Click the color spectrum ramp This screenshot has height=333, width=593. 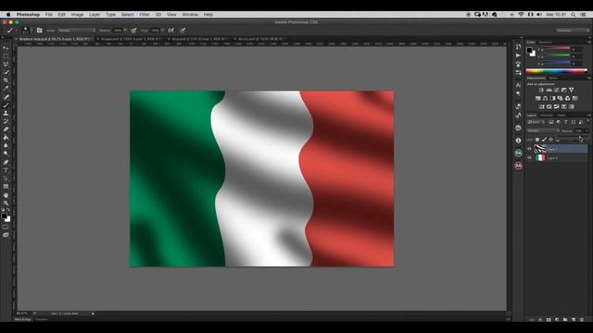pos(556,71)
